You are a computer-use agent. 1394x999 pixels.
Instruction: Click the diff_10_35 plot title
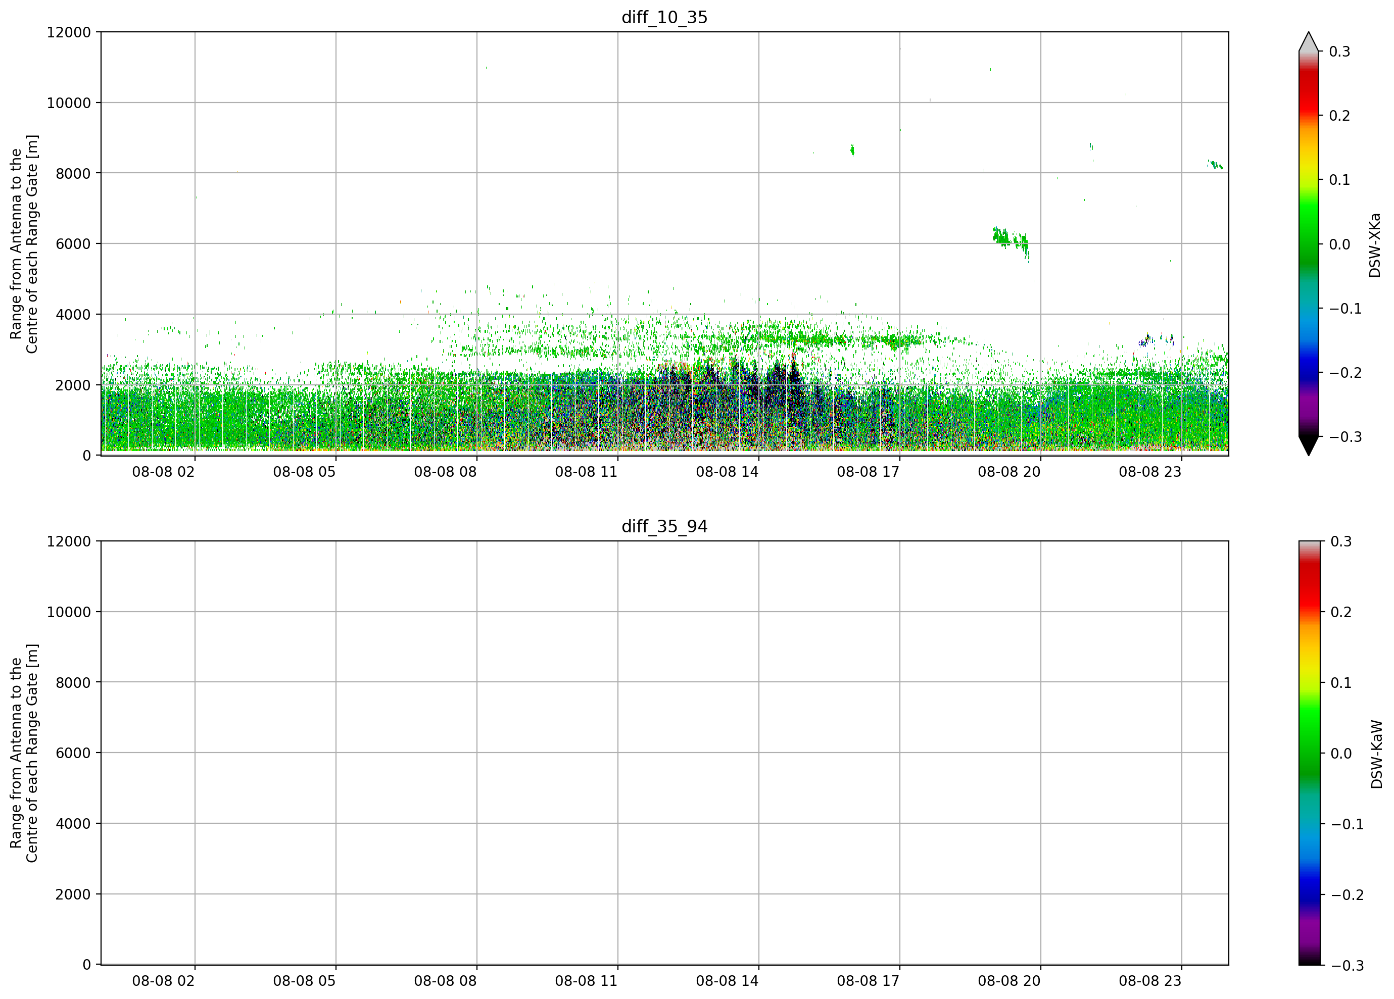click(x=664, y=17)
